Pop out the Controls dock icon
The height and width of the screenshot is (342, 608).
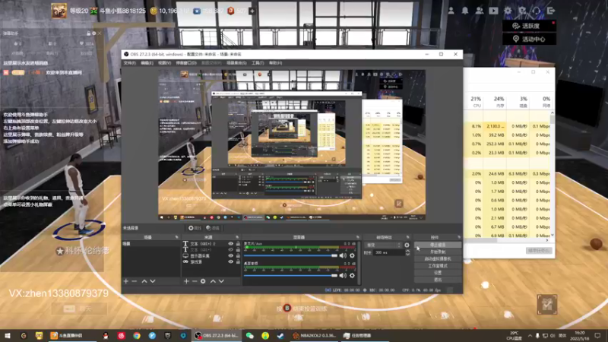459,237
